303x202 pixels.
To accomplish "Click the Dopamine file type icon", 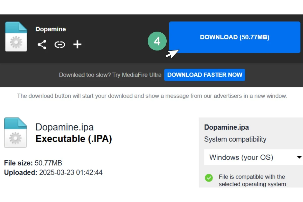I will [x=16, y=36].
